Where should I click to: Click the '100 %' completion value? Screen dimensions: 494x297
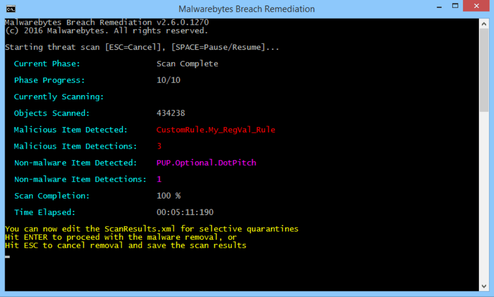click(x=168, y=196)
